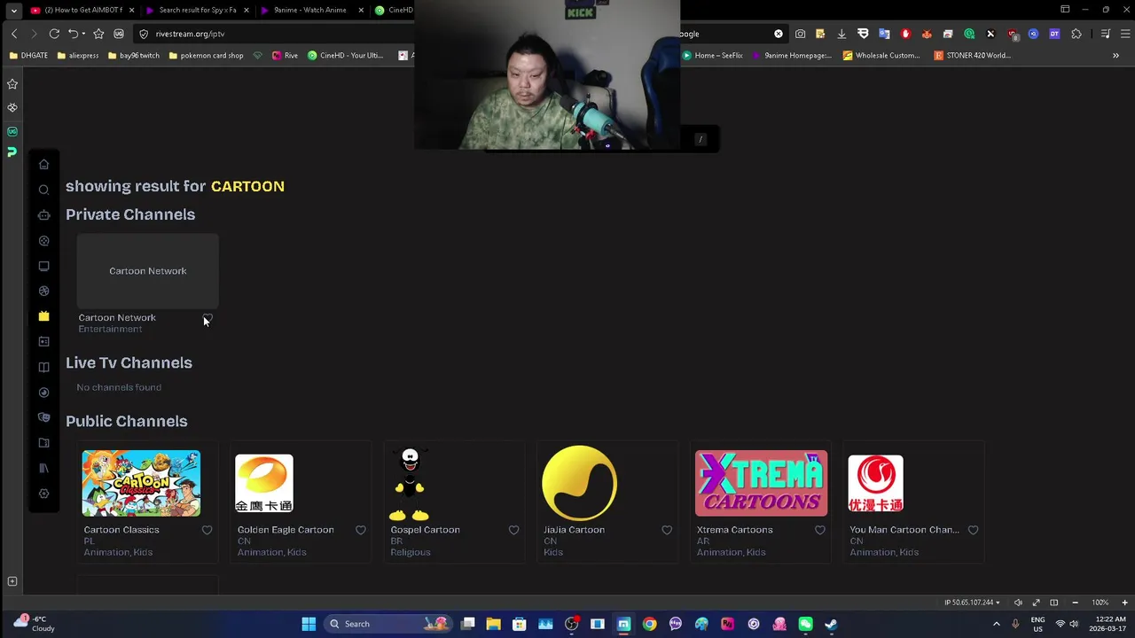Favorite the You Man Cartoon channel
The width and height of the screenshot is (1135, 638).
coord(973,530)
